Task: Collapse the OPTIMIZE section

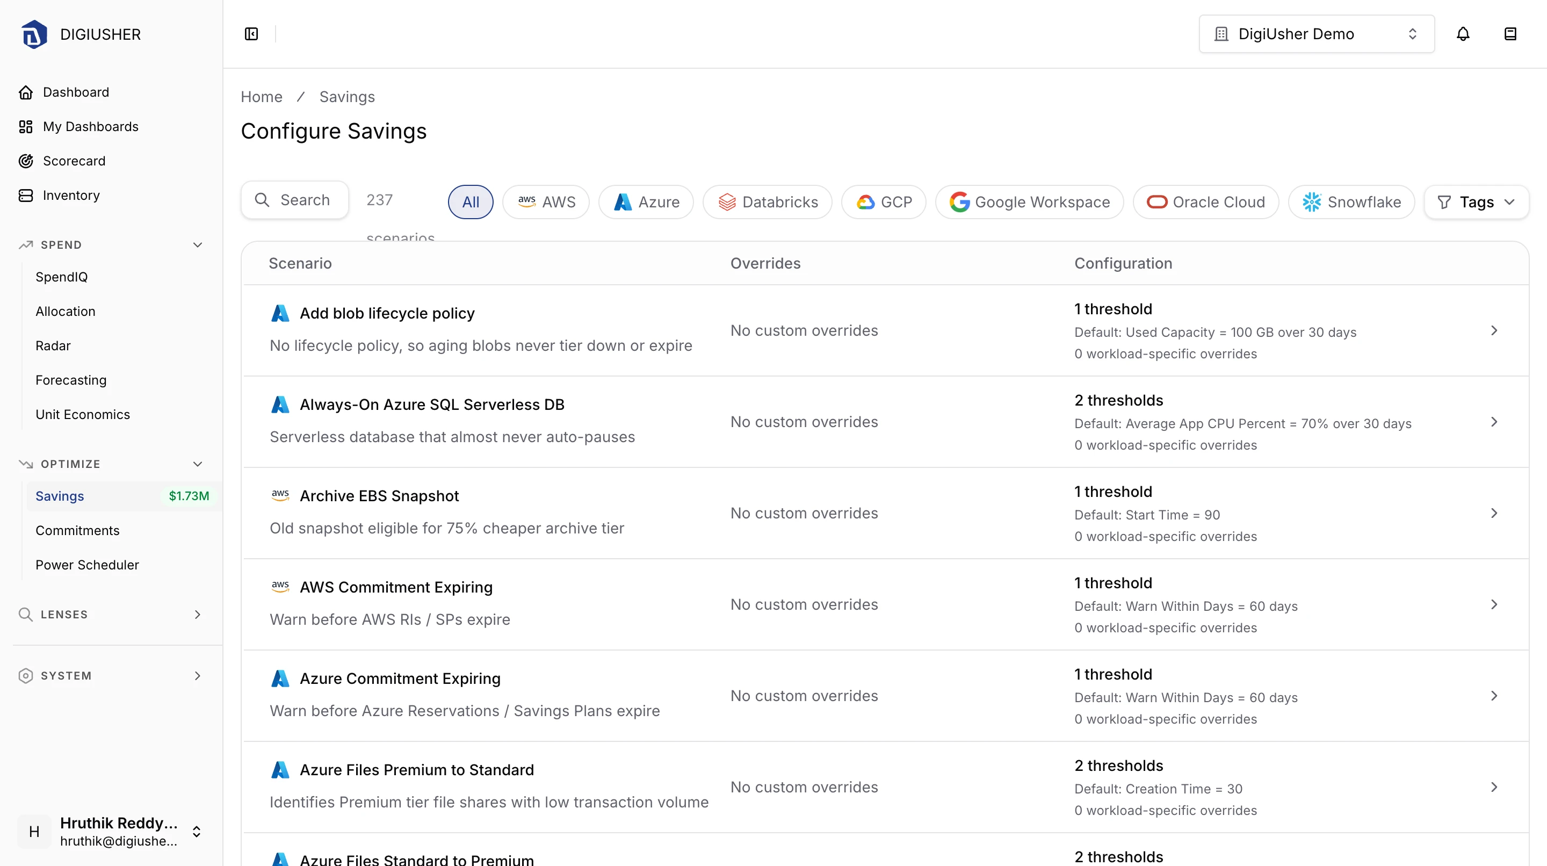Action: [x=198, y=464]
